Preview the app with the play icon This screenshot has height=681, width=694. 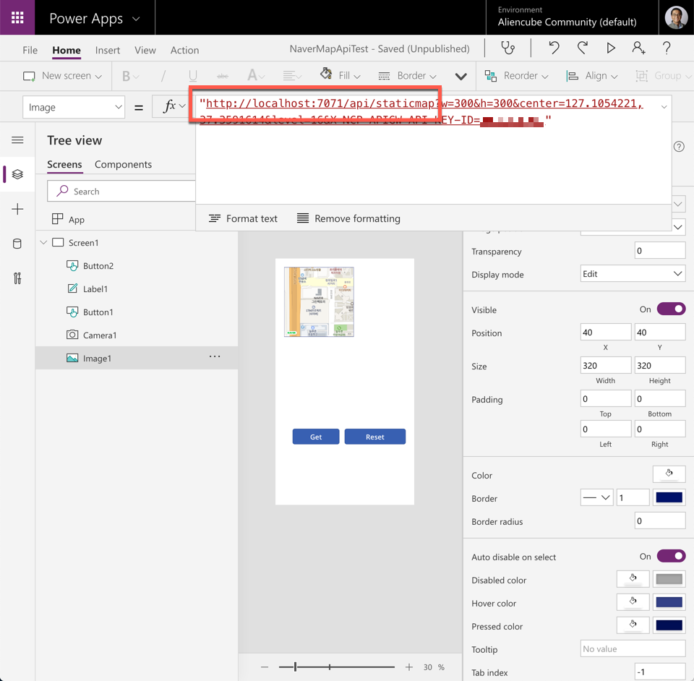611,48
